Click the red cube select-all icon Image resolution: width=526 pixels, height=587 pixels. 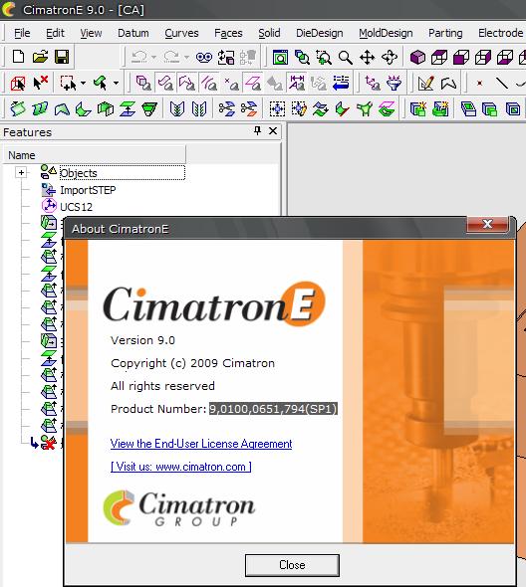pyautogui.click(x=18, y=84)
